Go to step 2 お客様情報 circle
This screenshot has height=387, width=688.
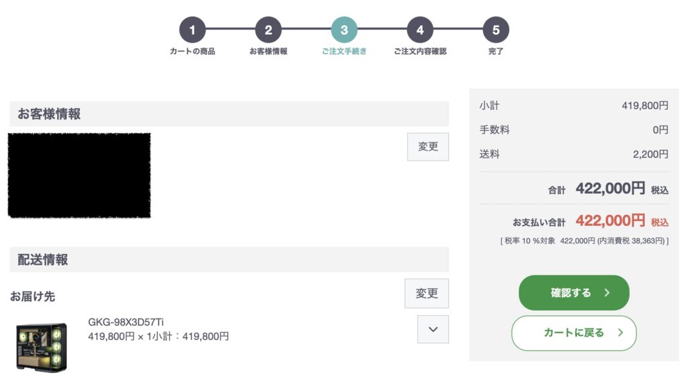tap(268, 30)
